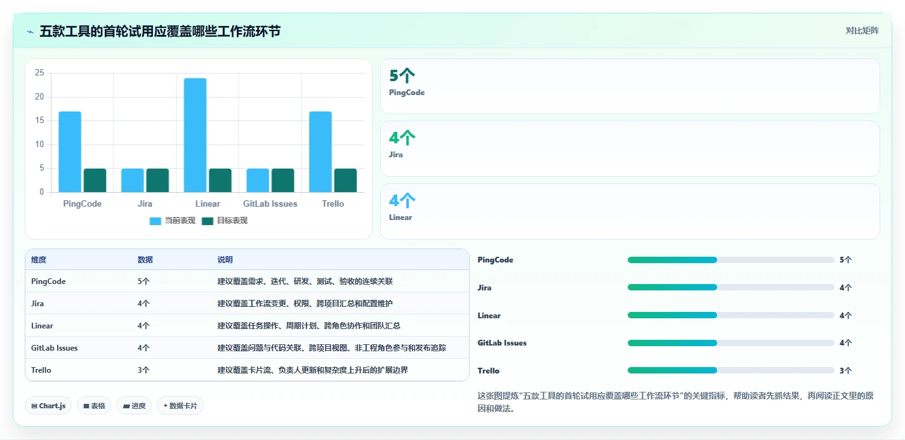
Task: Click the Chart.js tag
Action: (x=48, y=406)
